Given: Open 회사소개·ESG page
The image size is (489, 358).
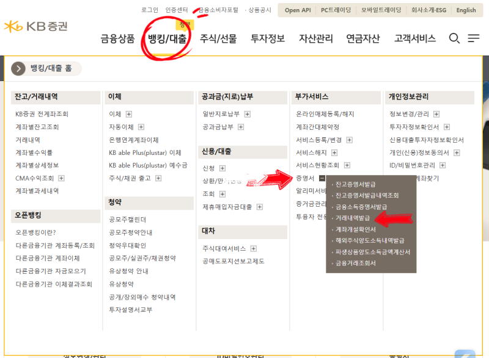Looking at the screenshot, I should tap(429, 10).
